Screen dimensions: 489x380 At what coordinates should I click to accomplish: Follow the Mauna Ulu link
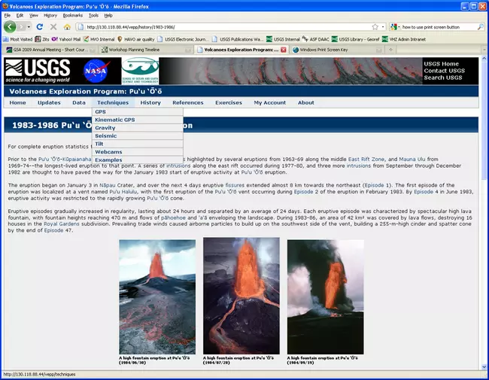point(412,159)
